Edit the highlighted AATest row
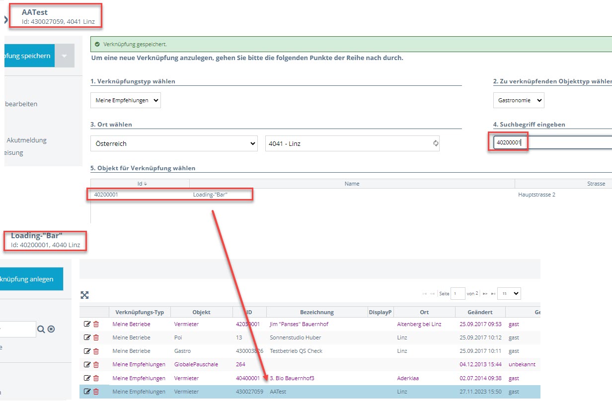 click(x=87, y=392)
